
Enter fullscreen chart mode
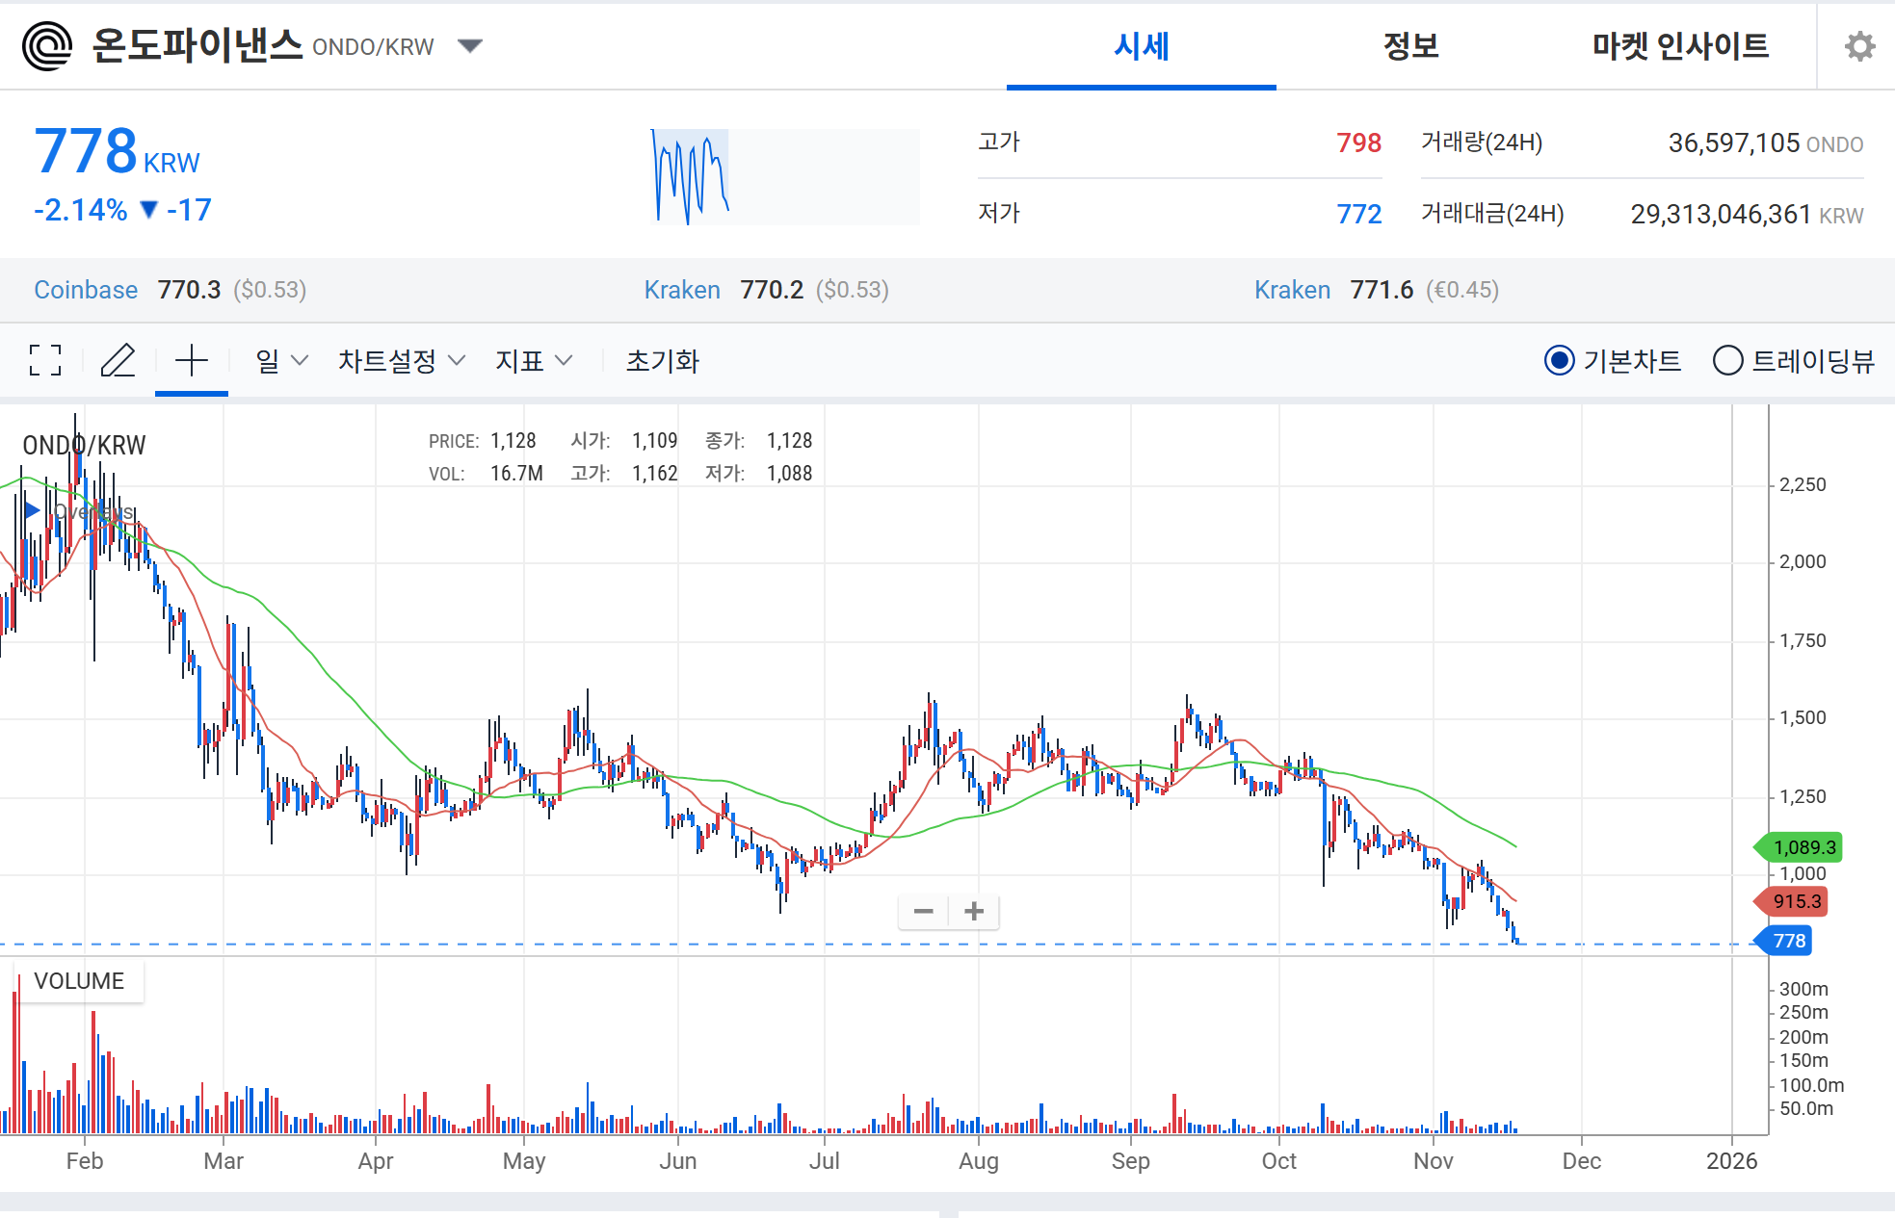coord(45,361)
